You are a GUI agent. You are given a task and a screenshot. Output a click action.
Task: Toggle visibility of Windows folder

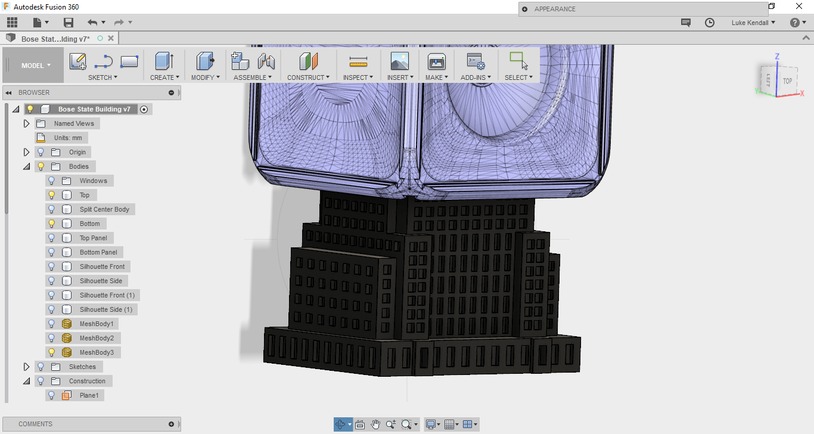coord(52,181)
